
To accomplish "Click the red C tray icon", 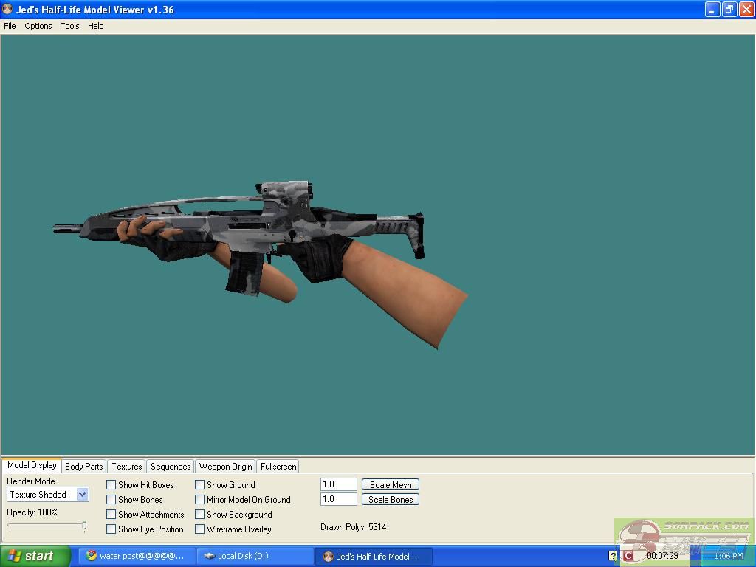I will [628, 556].
